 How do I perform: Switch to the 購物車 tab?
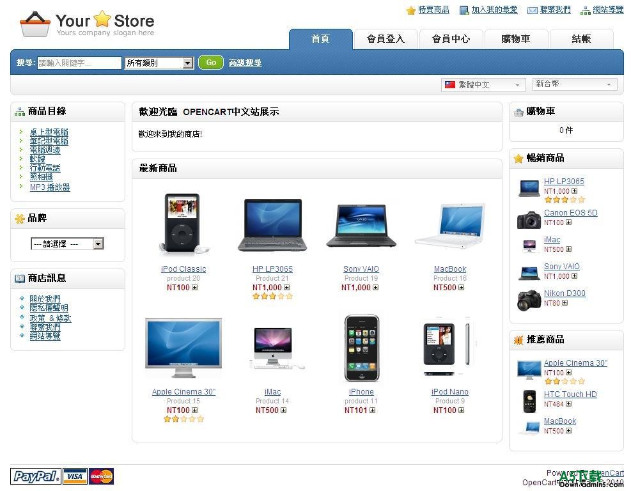pyautogui.click(x=516, y=39)
